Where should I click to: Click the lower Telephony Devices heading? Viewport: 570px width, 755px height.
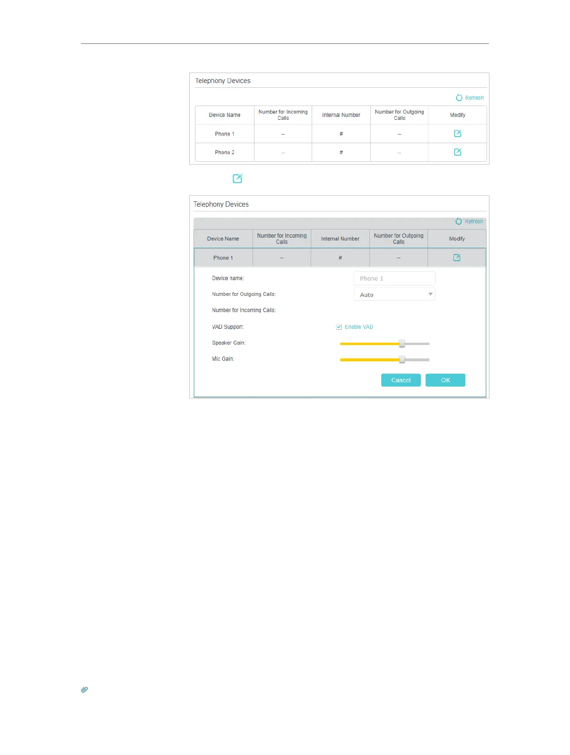tap(221, 204)
